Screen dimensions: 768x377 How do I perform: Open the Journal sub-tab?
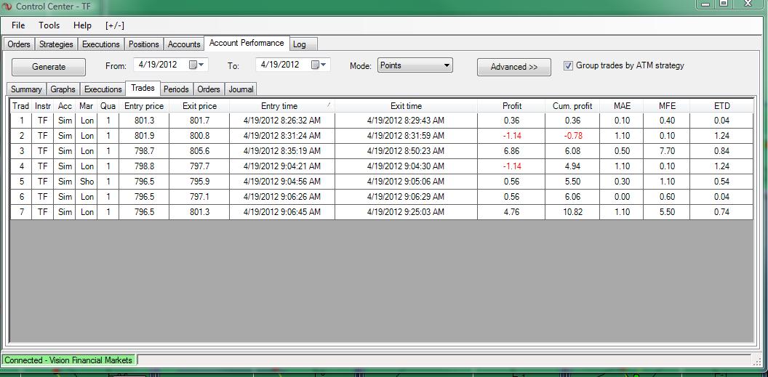point(241,89)
